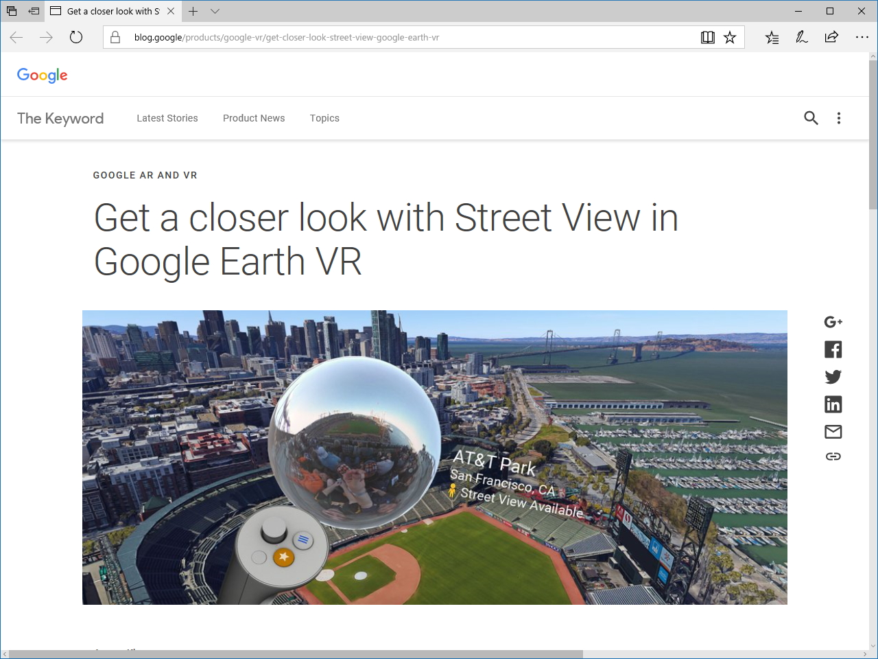Image resolution: width=878 pixels, height=659 pixels.
Task: Click the horizontal scrollbar thumb
Action: [296, 654]
